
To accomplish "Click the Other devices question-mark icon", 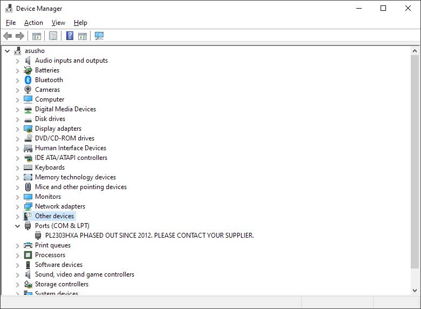I will [28, 216].
